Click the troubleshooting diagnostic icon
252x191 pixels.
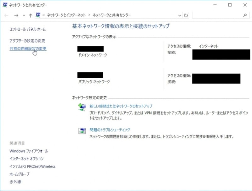(82, 130)
